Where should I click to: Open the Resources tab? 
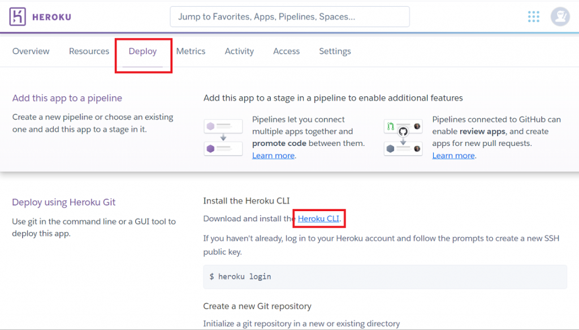coord(89,51)
